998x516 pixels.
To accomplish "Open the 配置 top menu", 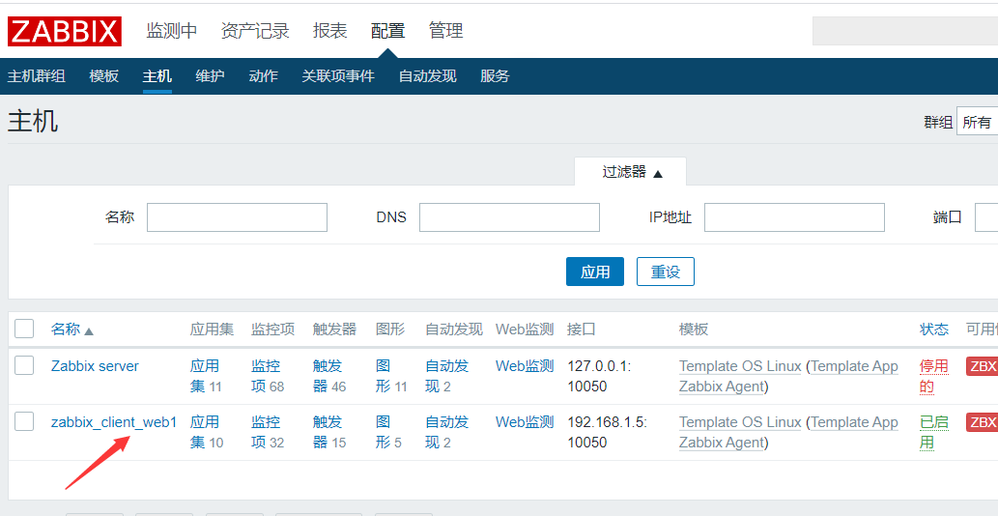I will point(388,31).
